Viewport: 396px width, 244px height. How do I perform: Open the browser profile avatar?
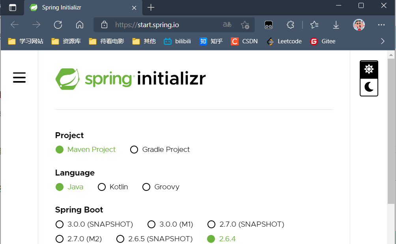pos(359,25)
